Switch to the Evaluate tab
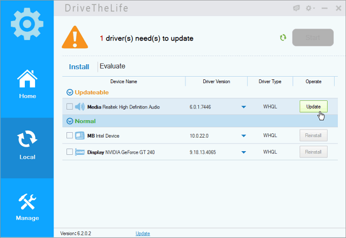The image size is (346, 238). [112, 66]
